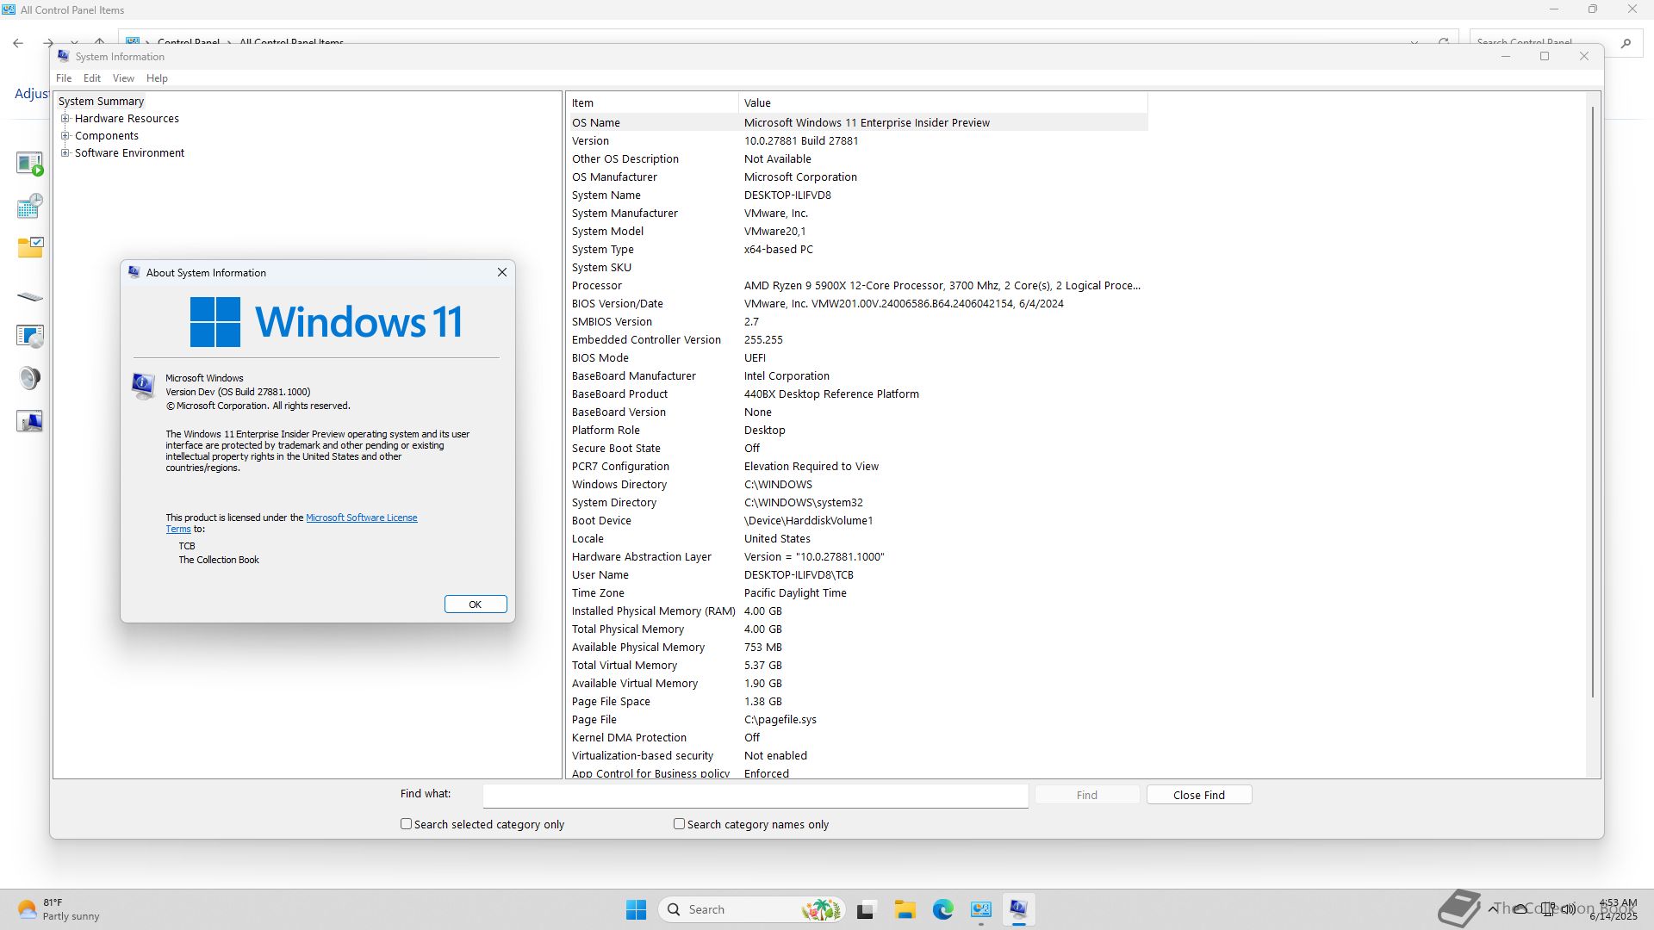Enable Search selected category only checkbox
1654x930 pixels.
(x=407, y=824)
